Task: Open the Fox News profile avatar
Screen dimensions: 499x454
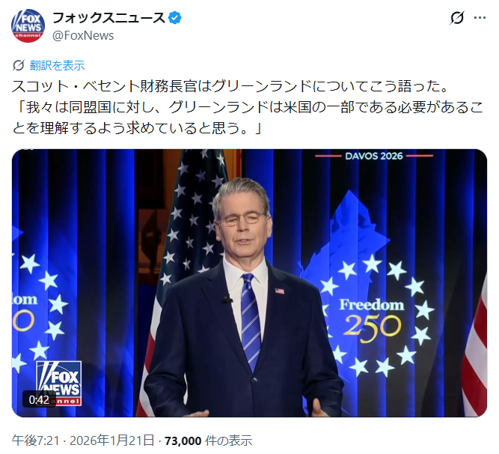Action: coord(28,25)
